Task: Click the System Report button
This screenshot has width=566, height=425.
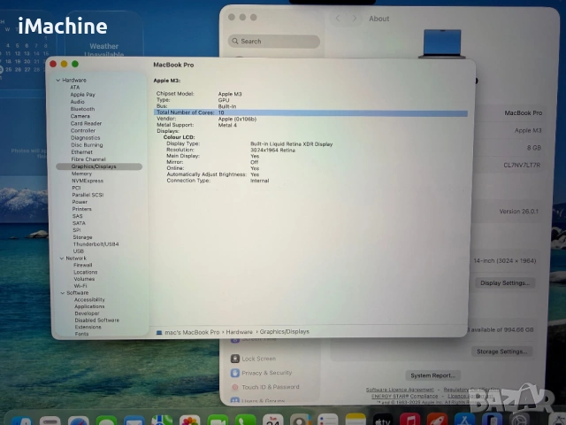Action: [x=432, y=375]
